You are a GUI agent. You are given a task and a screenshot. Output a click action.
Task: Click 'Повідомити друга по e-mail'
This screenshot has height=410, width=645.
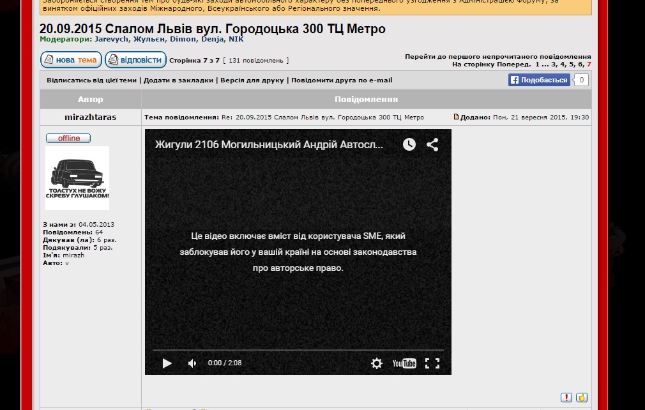pos(342,80)
